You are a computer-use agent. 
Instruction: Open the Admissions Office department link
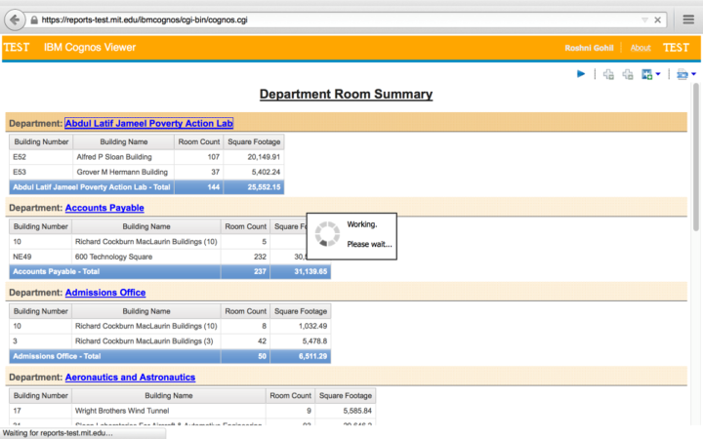pos(105,293)
